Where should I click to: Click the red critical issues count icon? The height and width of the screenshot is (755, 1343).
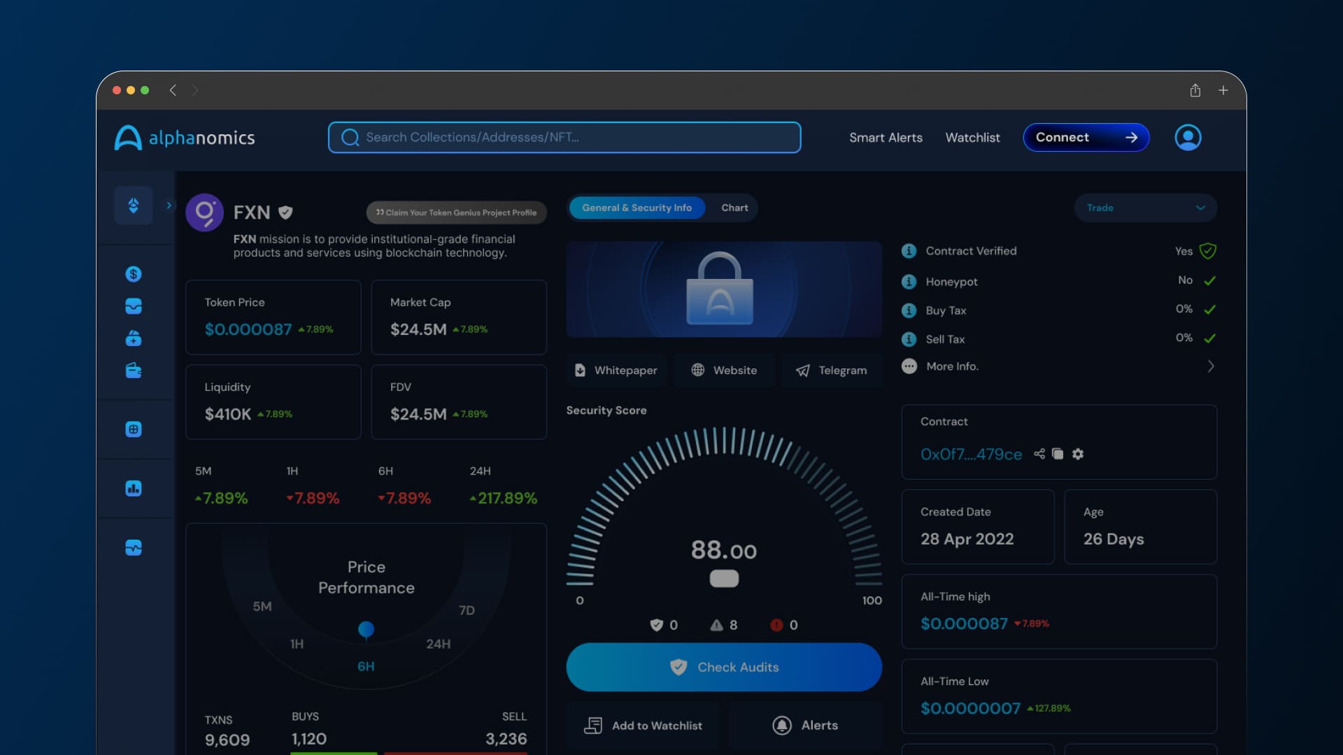coord(776,625)
